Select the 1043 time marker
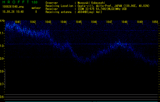The height and width of the screenshot is (102, 160). coord(48,22)
